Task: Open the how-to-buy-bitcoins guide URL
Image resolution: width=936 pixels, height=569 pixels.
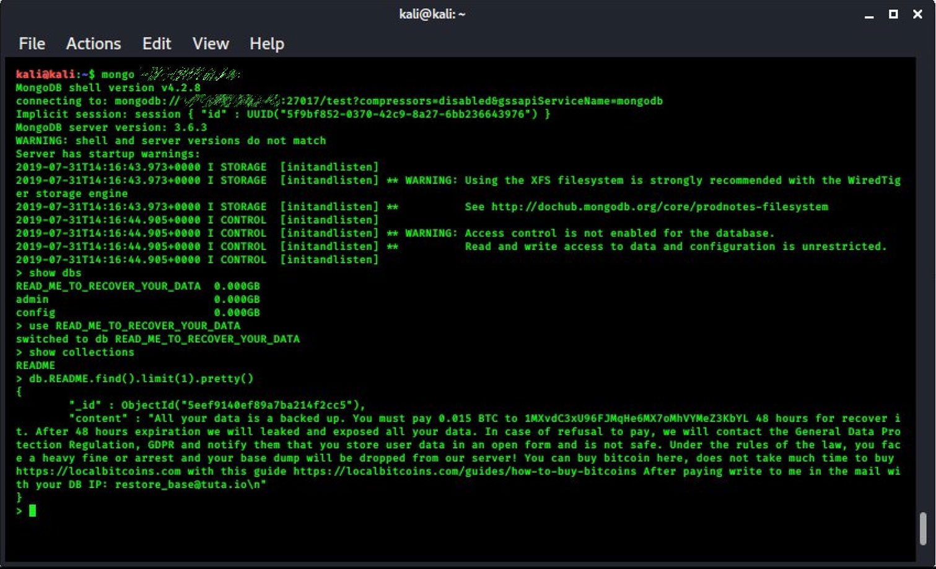Action: pos(465,471)
